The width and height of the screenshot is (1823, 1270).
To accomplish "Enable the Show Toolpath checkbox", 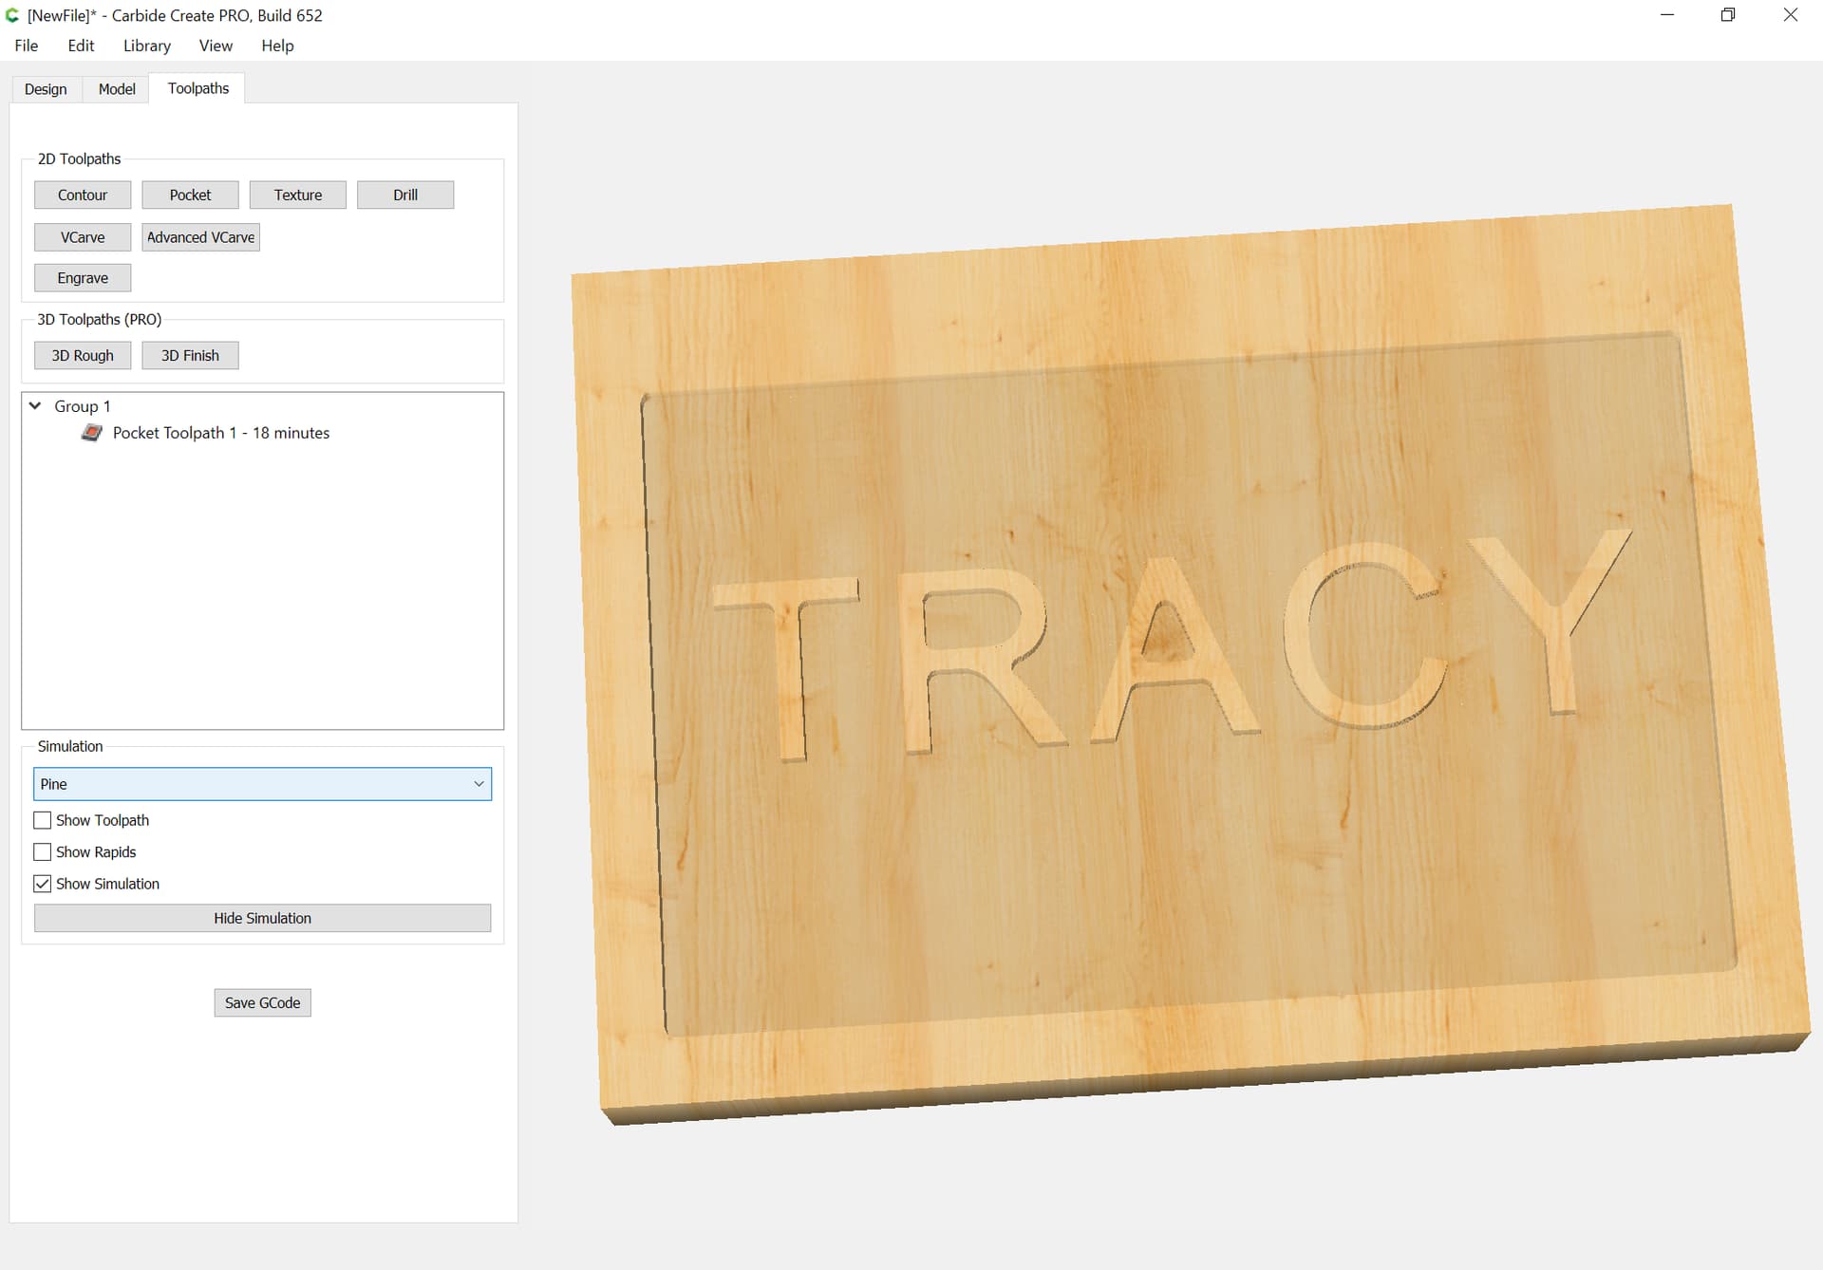I will (x=43, y=820).
